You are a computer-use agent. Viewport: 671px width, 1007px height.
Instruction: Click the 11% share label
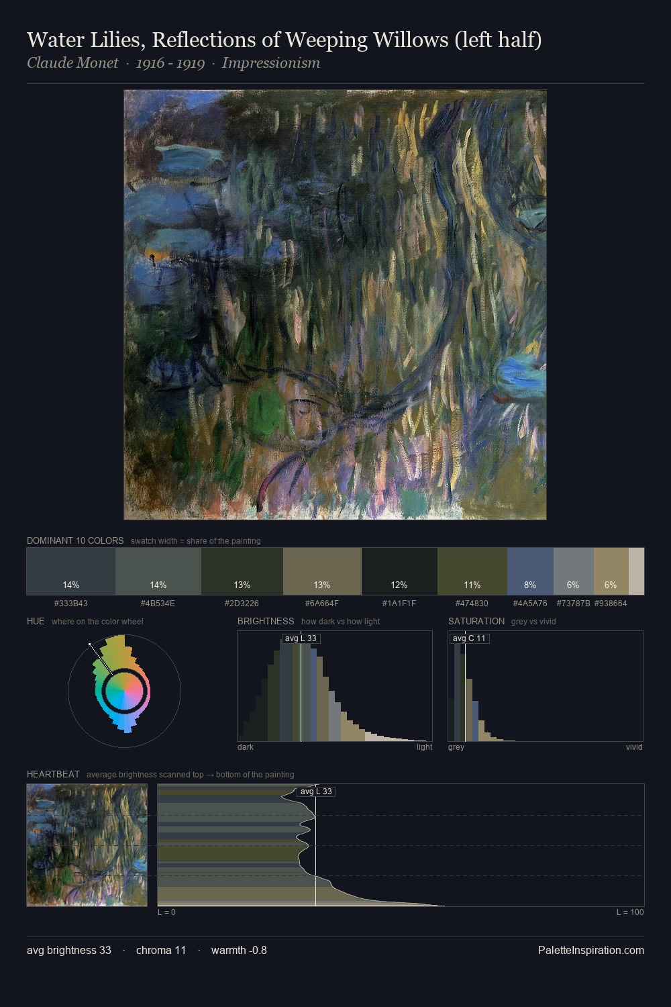(472, 585)
